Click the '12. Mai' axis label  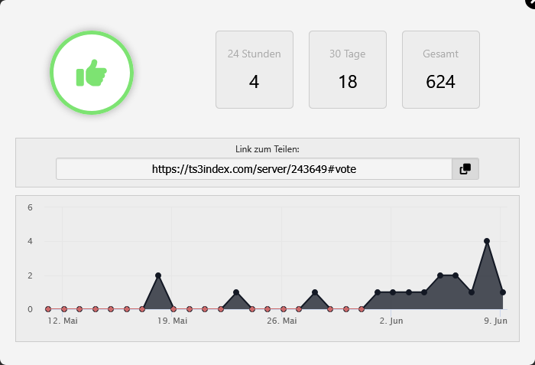pyautogui.click(x=63, y=321)
